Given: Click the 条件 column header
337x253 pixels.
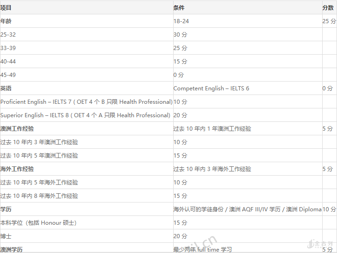Looking at the screenshot, I should 179,8.
